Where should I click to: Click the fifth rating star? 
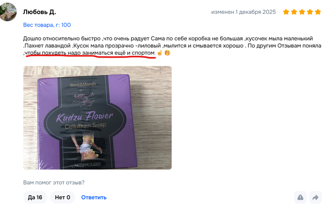(x=318, y=12)
